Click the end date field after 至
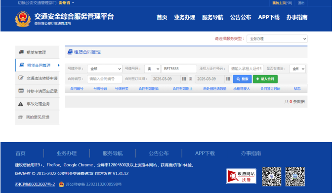This screenshot has height=193, width=333. pyautogui.click(x=210, y=79)
